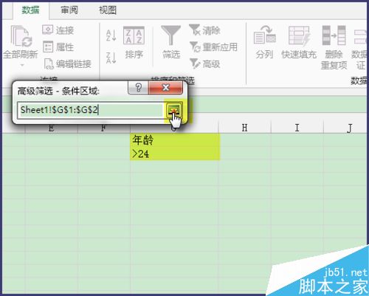369x296 pixels.
Task: Open the Advanced filter option
Action: (x=204, y=63)
